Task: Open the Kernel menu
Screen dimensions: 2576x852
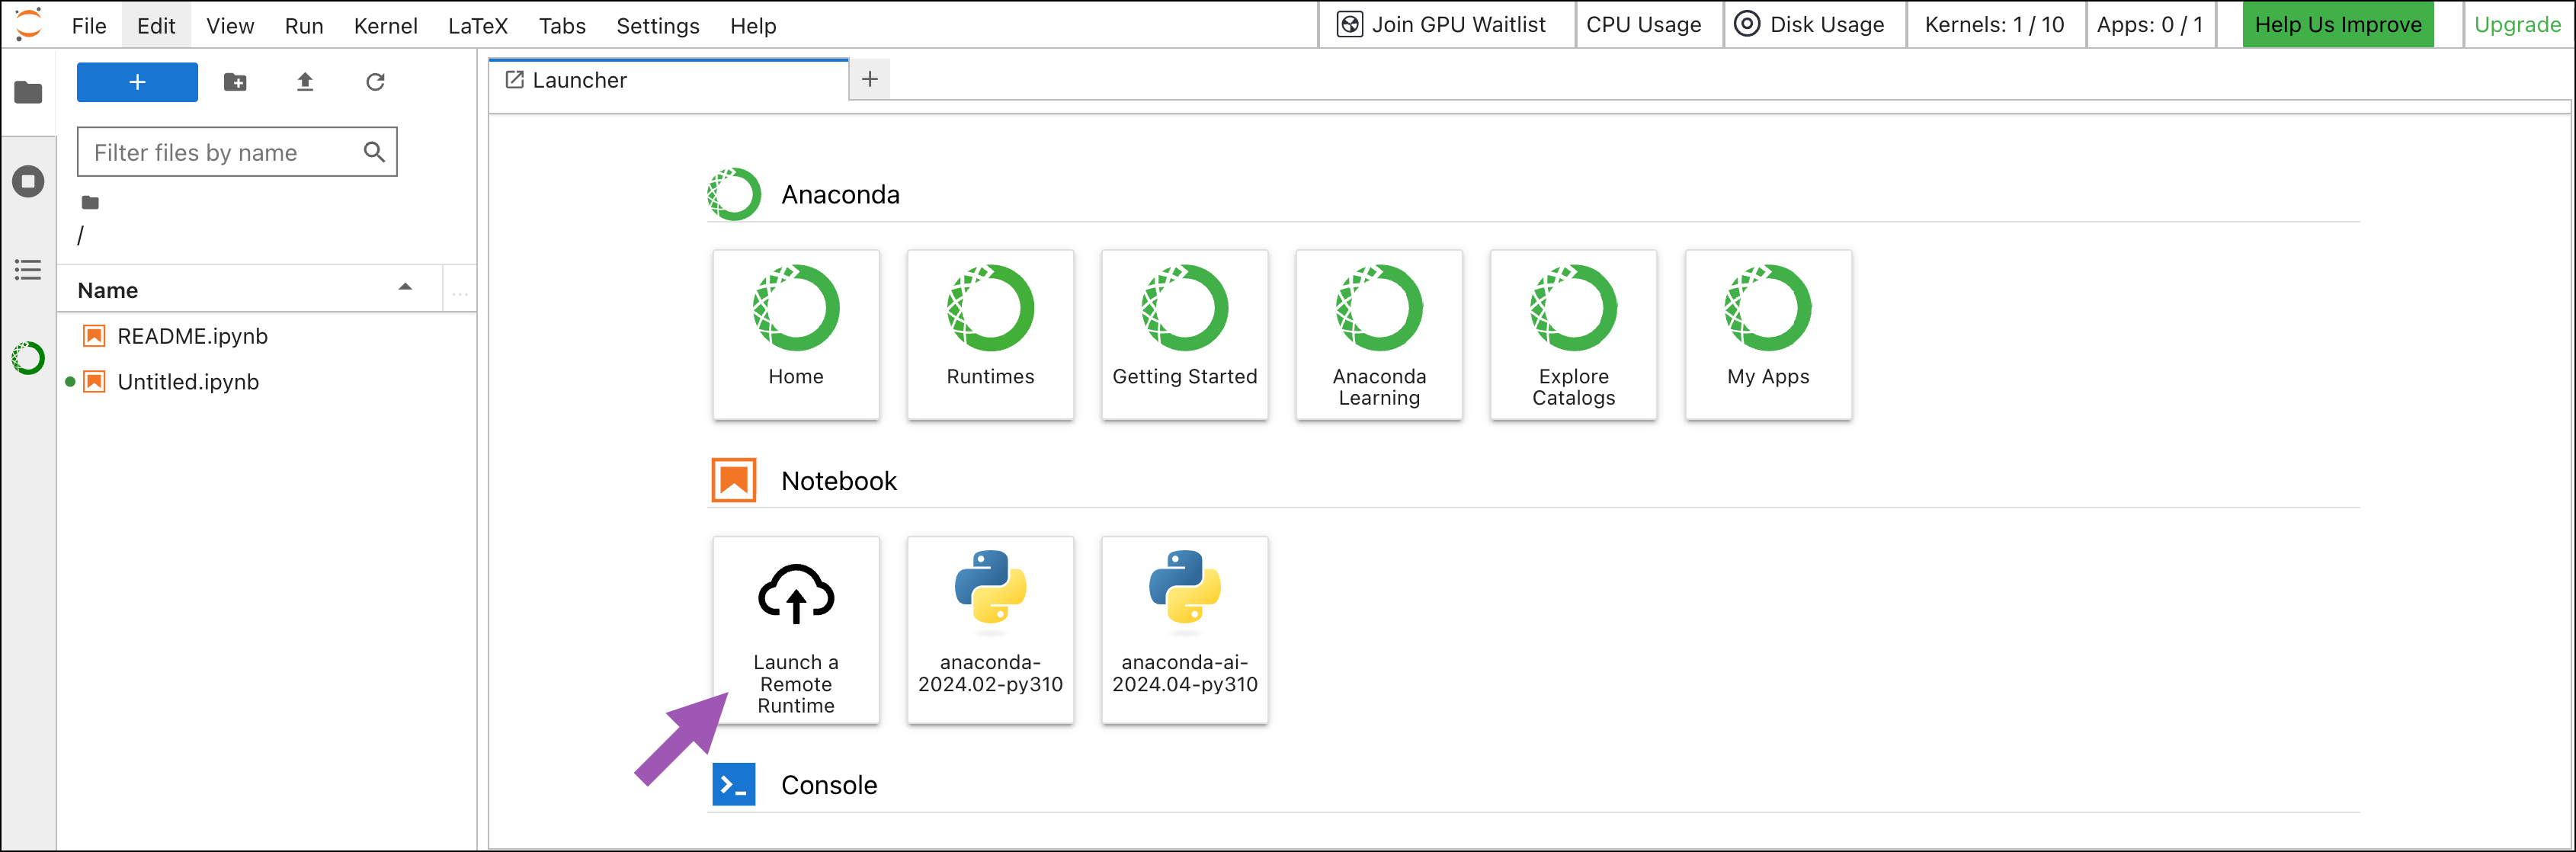Action: pyautogui.click(x=385, y=26)
